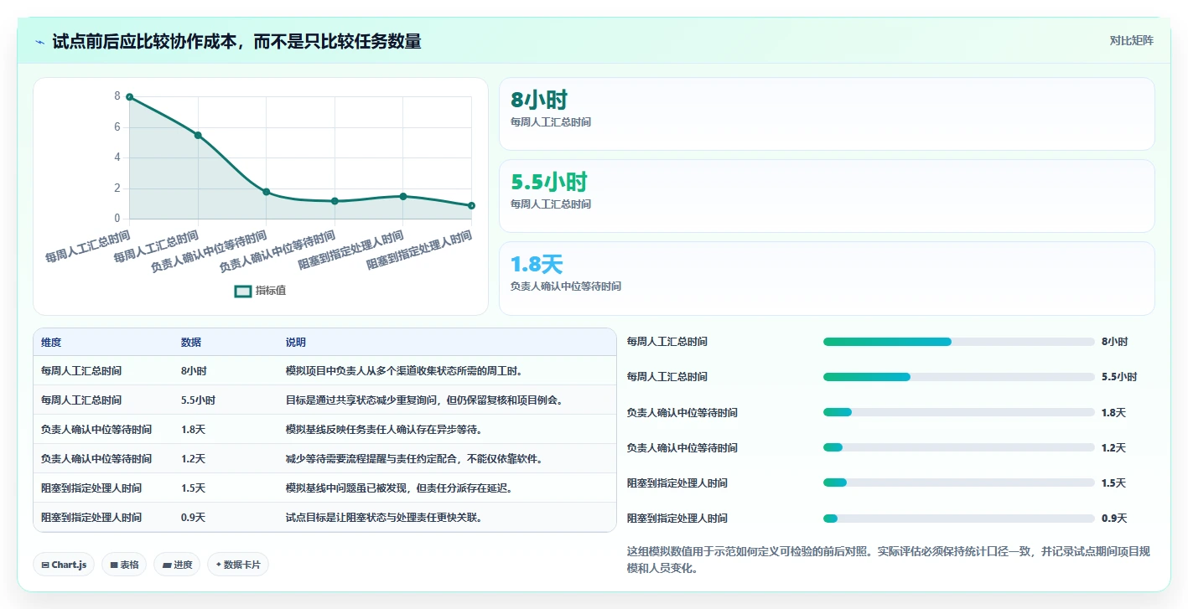Click the description starting 减少等待需要流程提醒

point(414,459)
